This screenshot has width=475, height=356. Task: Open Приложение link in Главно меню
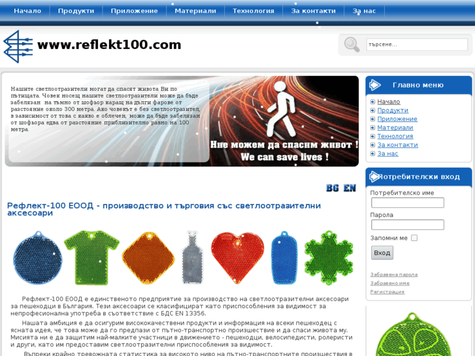[x=397, y=119]
